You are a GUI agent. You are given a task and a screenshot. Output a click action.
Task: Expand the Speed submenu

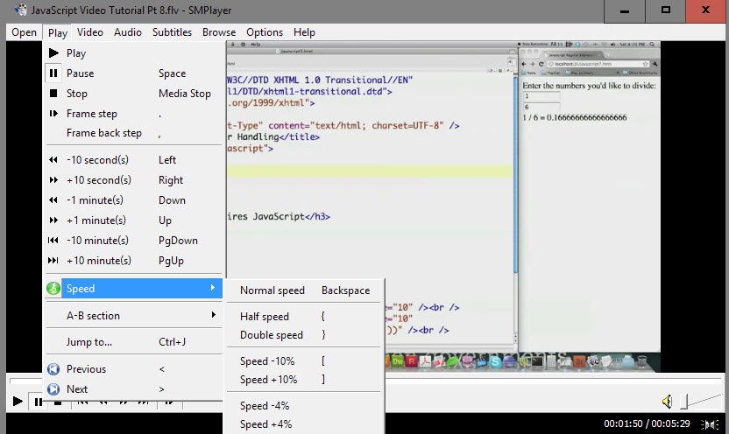(134, 288)
